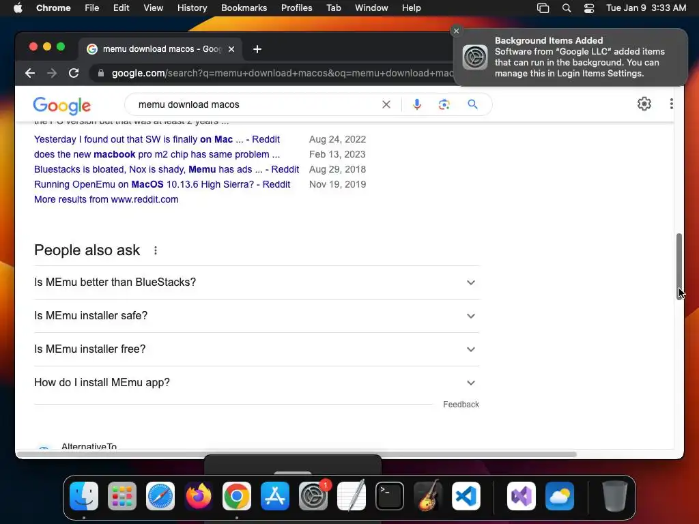699x524 pixels.
Task: Open the Help menu
Action: (x=411, y=8)
